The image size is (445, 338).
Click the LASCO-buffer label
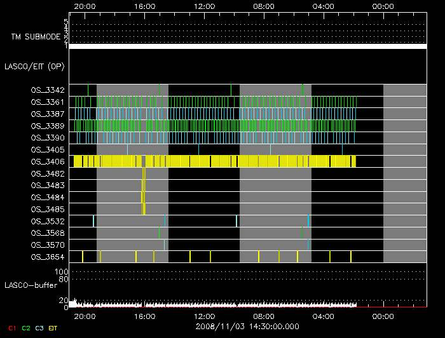31,285
